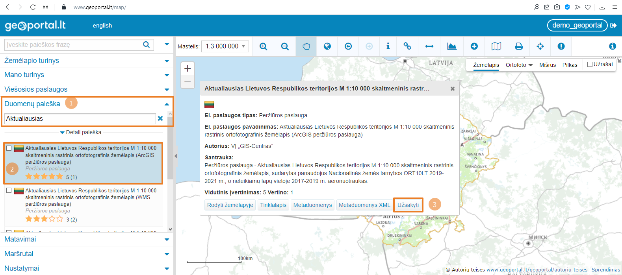Screen dimensions: 622x275
Task: Switch basemap to Mišrus
Action: coord(547,65)
